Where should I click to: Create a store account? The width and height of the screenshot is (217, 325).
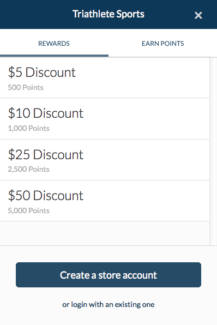tap(108, 275)
